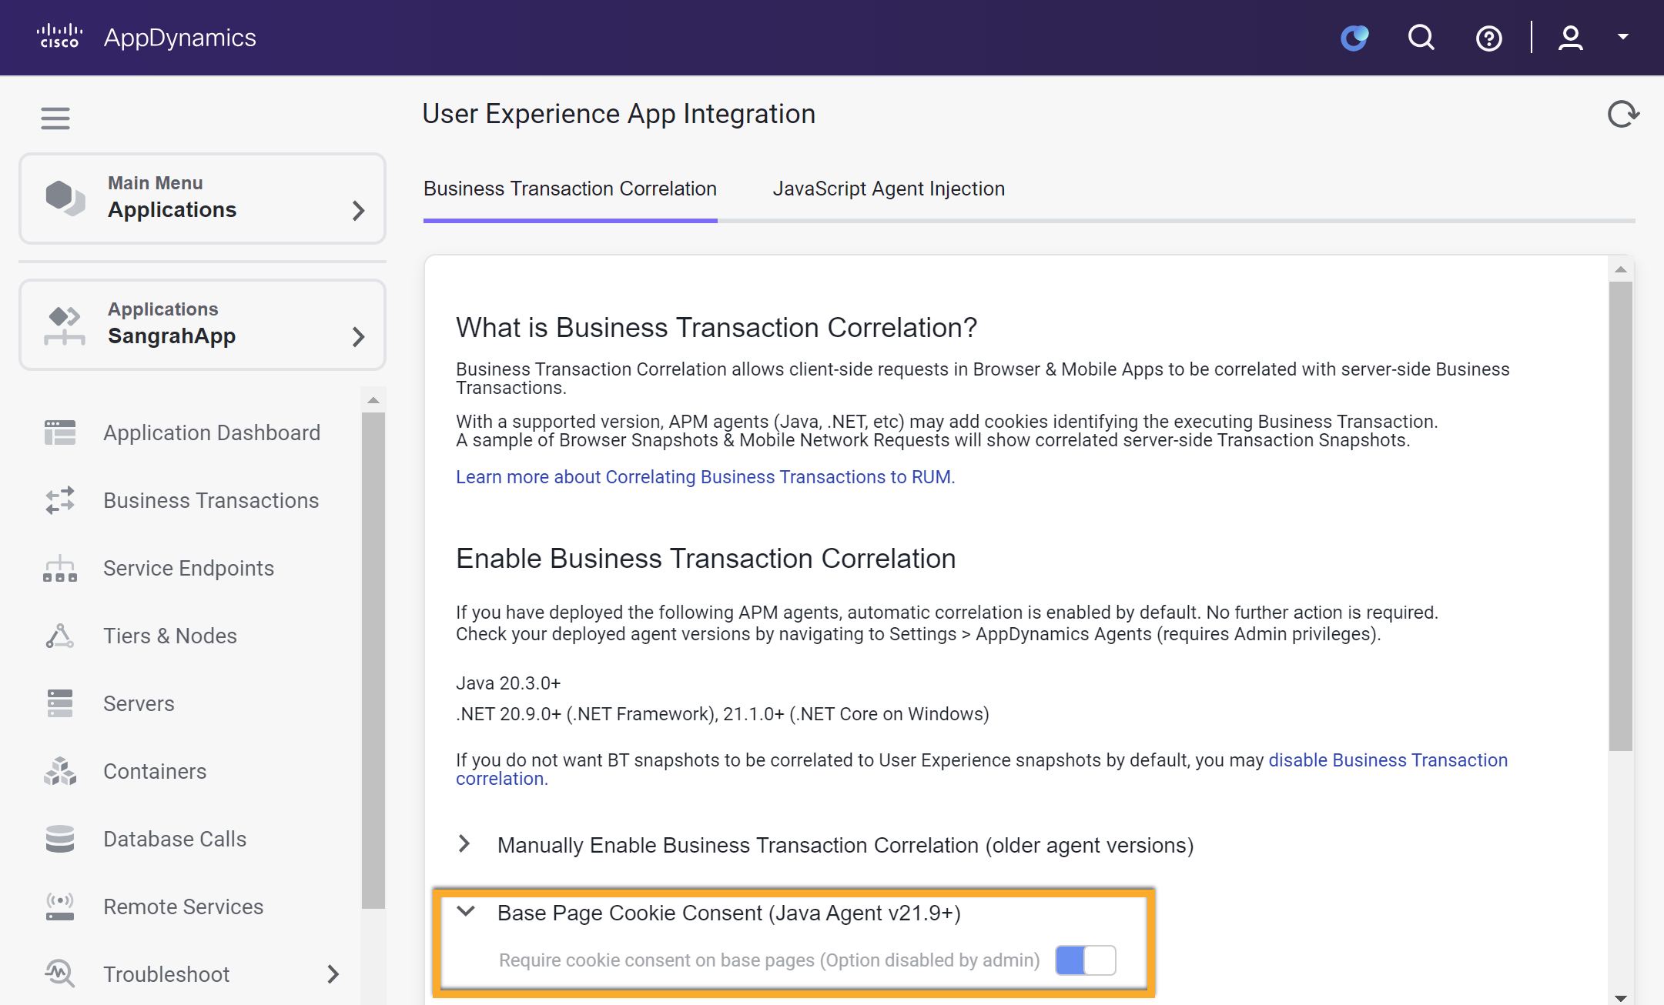Screen dimensions: 1664x1005
Task: Click the User Experience App Integration title
Action: pos(619,114)
